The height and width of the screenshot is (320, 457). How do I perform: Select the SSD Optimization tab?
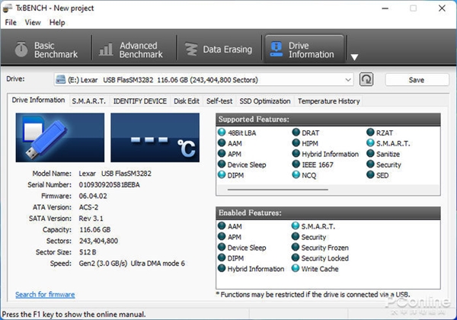[x=265, y=101]
